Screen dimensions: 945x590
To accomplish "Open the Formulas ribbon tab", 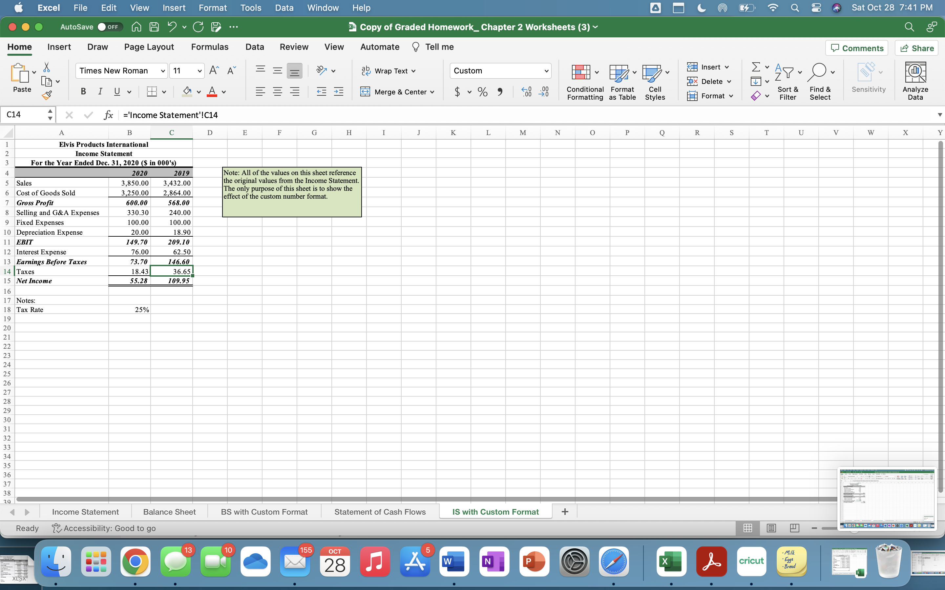I will point(210,47).
